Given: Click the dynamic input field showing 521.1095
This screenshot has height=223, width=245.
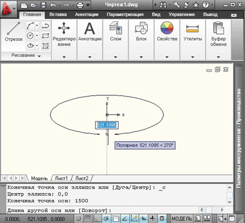Looking at the screenshot, I should tap(107, 125).
